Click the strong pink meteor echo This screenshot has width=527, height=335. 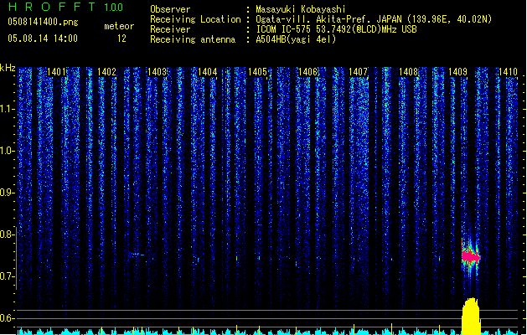(471, 257)
